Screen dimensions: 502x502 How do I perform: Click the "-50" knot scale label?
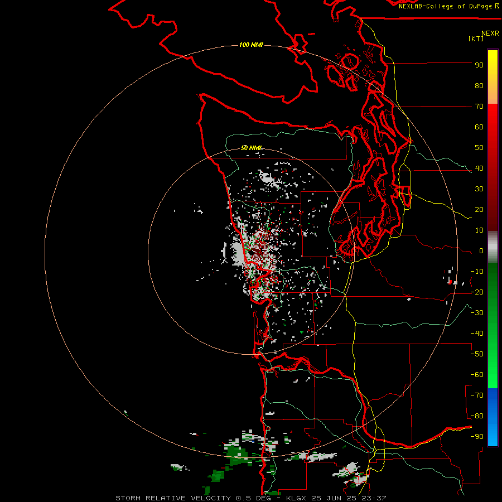(x=477, y=354)
